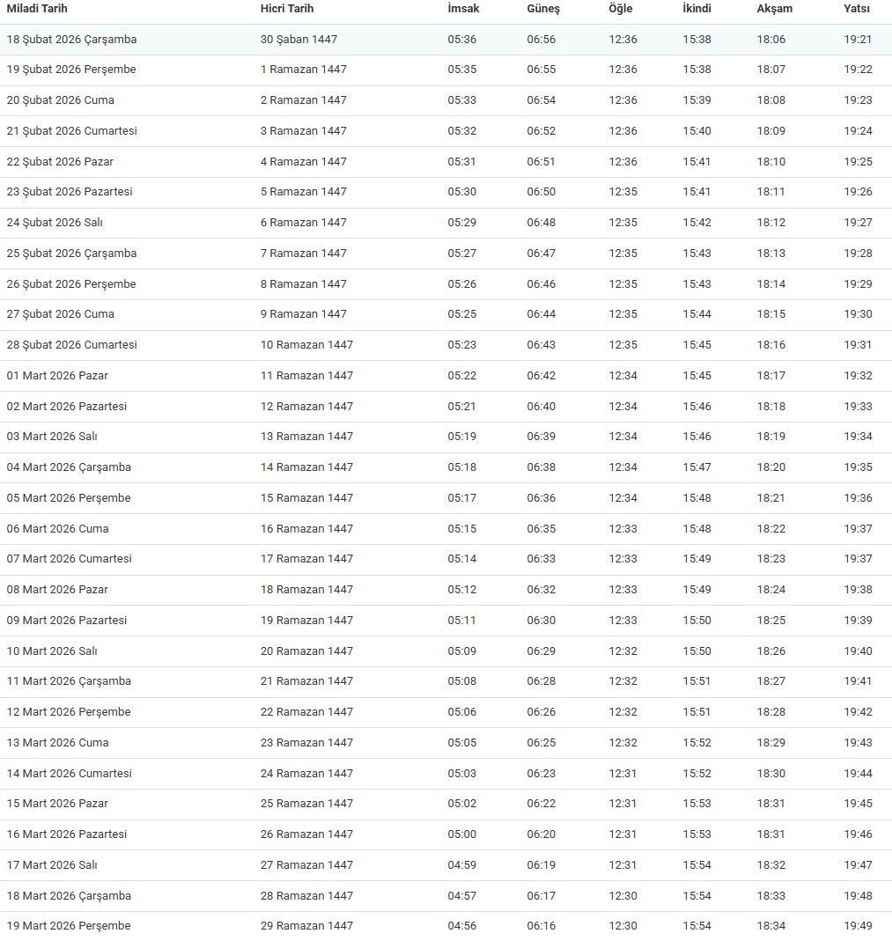Click the Öğle column header
Viewport: 892px width, 941px height.
(x=620, y=9)
